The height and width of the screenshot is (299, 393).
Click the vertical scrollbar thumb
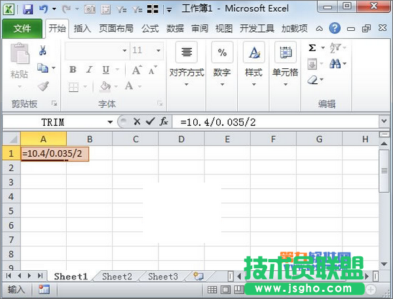pyautogui.click(x=384, y=171)
